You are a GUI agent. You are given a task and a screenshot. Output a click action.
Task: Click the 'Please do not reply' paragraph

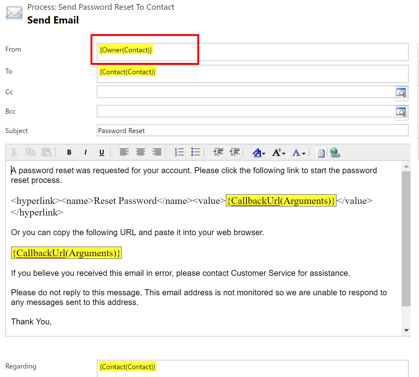click(x=199, y=297)
